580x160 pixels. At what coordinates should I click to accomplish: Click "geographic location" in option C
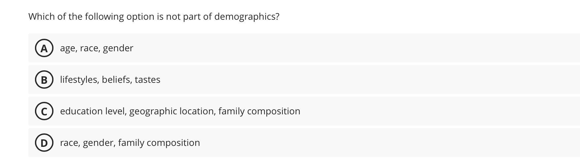172,111
